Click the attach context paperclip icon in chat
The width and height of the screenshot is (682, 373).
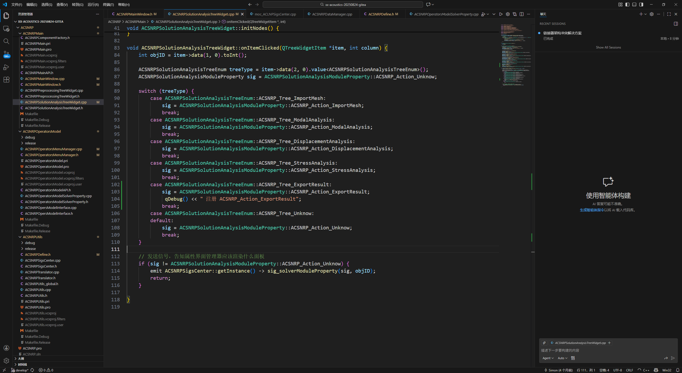pyautogui.click(x=544, y=343)
